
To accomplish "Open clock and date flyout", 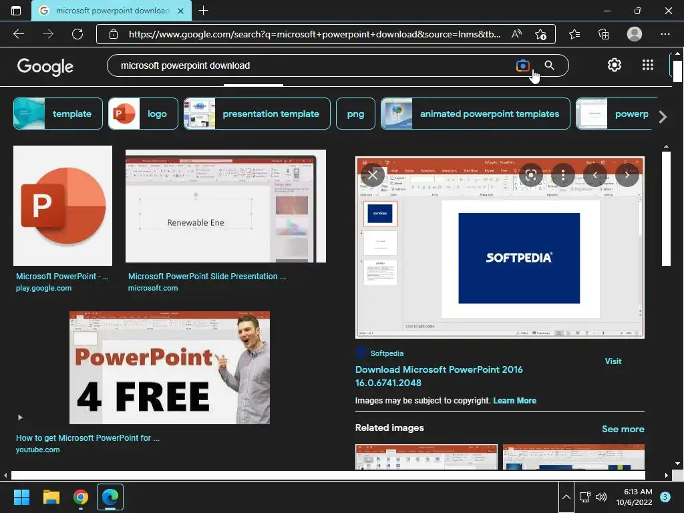I will [634, 497].
